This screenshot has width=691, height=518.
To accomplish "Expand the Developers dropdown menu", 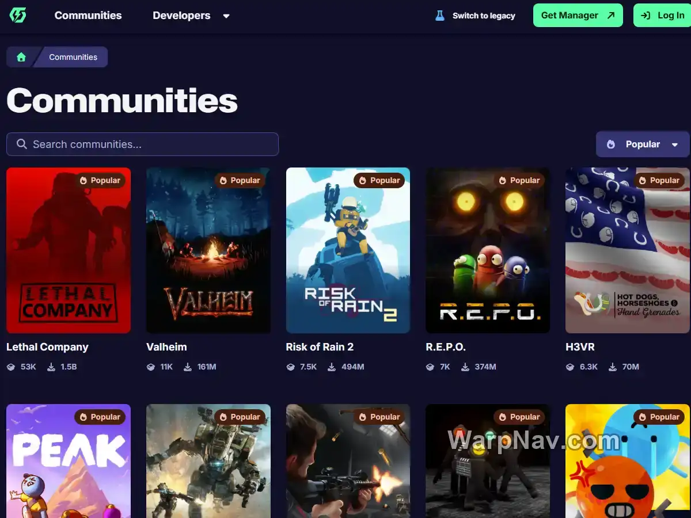I will coord(191,16).
